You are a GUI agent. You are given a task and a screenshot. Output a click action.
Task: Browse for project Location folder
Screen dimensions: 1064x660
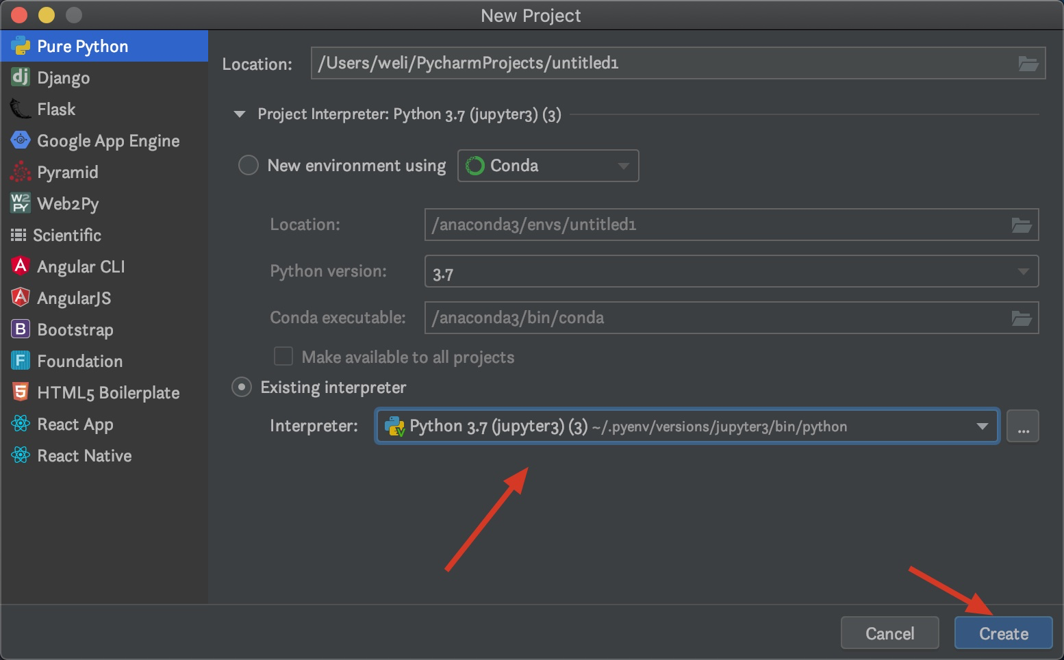[1028, 64]
